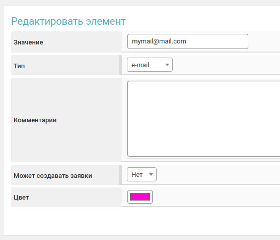Pick the magenta color swatch
Viewport: 280px width, 240px height.
point(140,197)
